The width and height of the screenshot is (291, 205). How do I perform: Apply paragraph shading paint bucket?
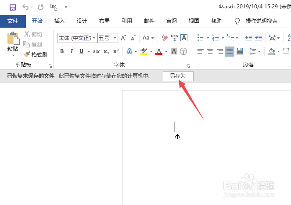tap(271, 51)
